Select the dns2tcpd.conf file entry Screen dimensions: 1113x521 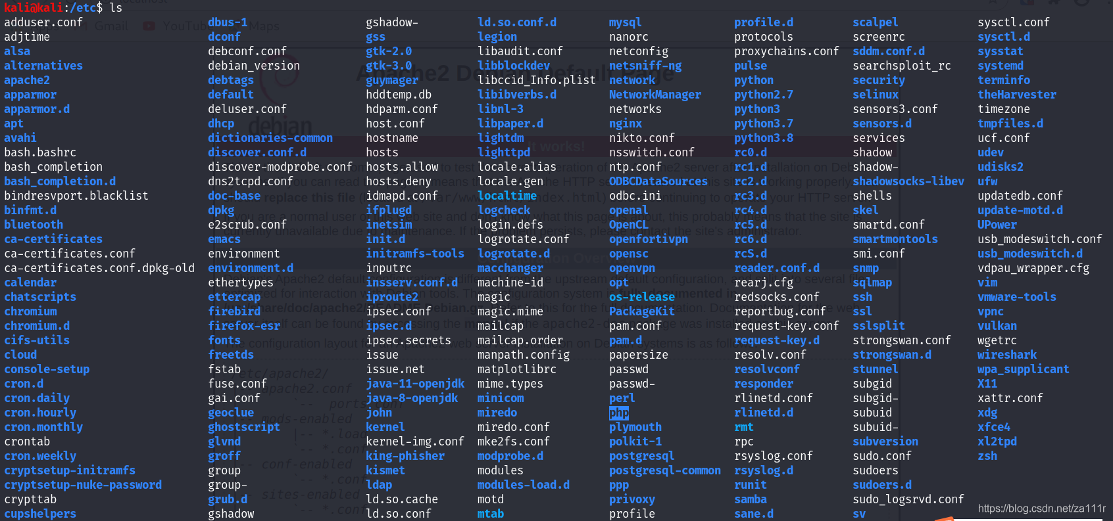[x=251, y=181]
